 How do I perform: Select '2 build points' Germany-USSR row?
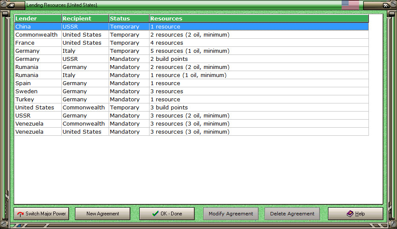coord(191,59)
